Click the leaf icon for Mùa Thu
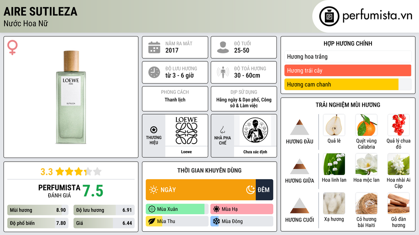419x235 pixels. [152, 221]
